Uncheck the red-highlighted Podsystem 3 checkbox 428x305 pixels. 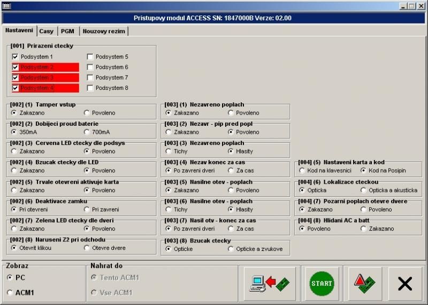[16, 78]
